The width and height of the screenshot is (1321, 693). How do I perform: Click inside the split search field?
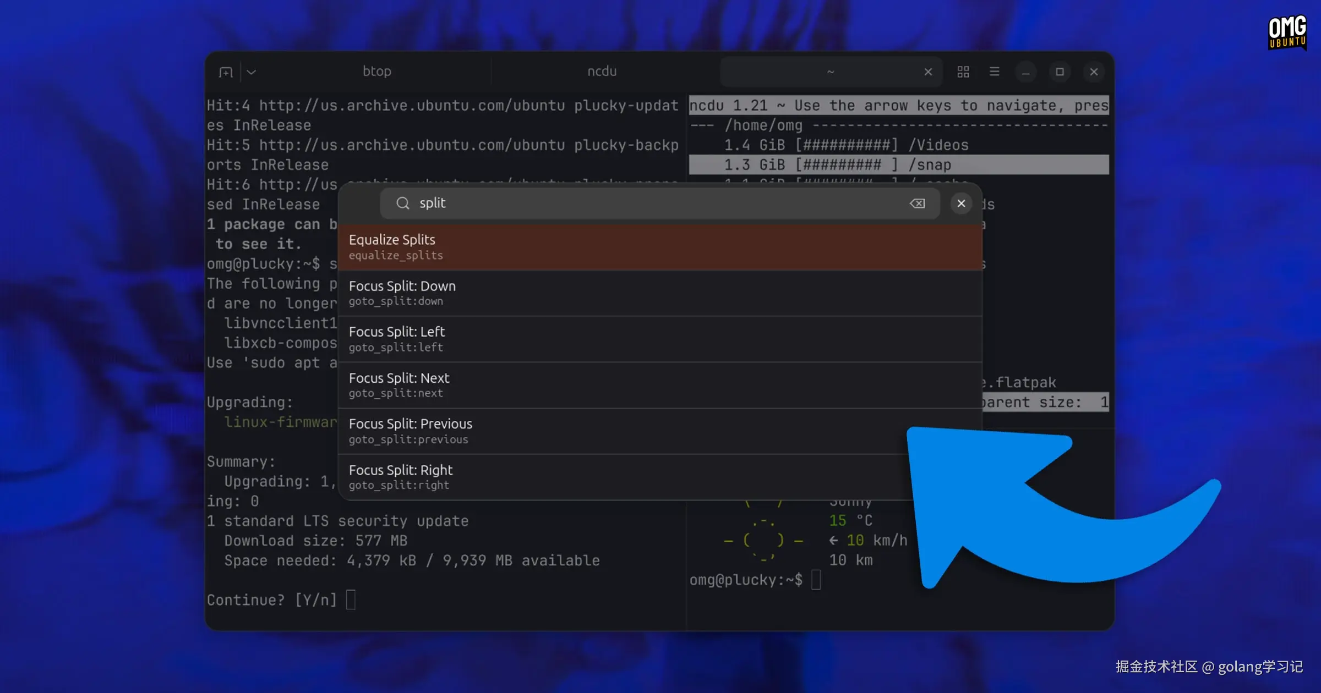pyautogui.click(x=633, y=204)
